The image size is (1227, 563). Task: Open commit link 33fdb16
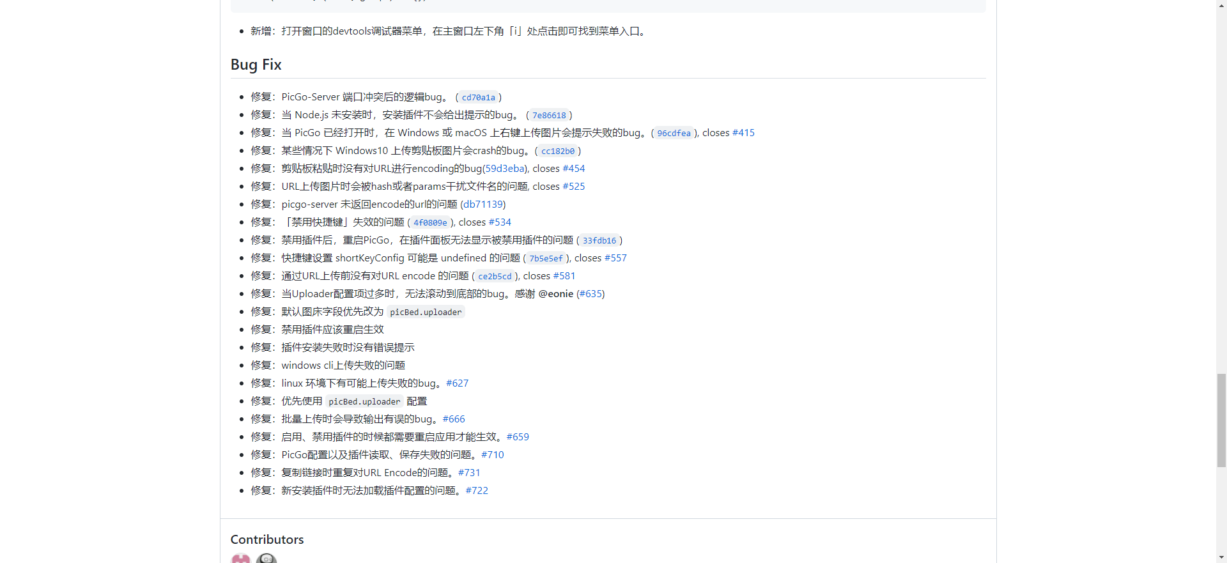(x=599, y=240)
